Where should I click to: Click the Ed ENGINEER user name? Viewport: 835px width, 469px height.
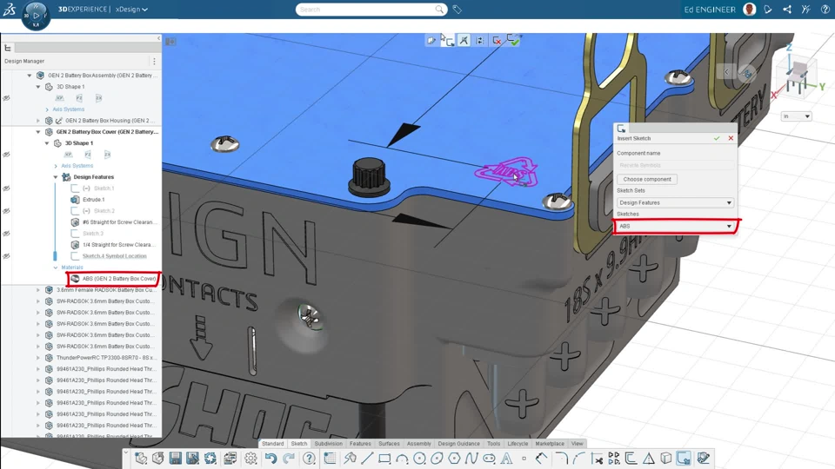[710, 10]
